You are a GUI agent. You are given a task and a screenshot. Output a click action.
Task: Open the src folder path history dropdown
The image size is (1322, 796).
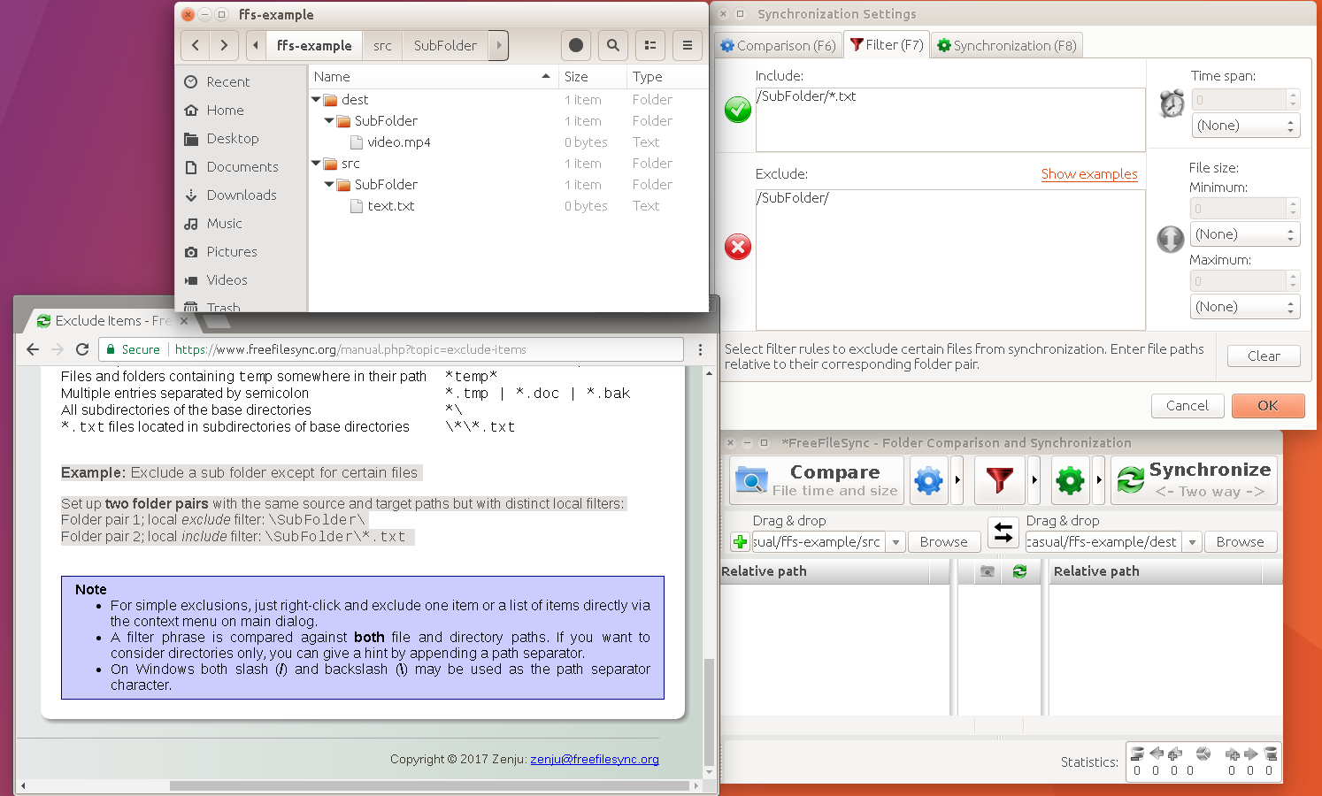pos(895,542)
